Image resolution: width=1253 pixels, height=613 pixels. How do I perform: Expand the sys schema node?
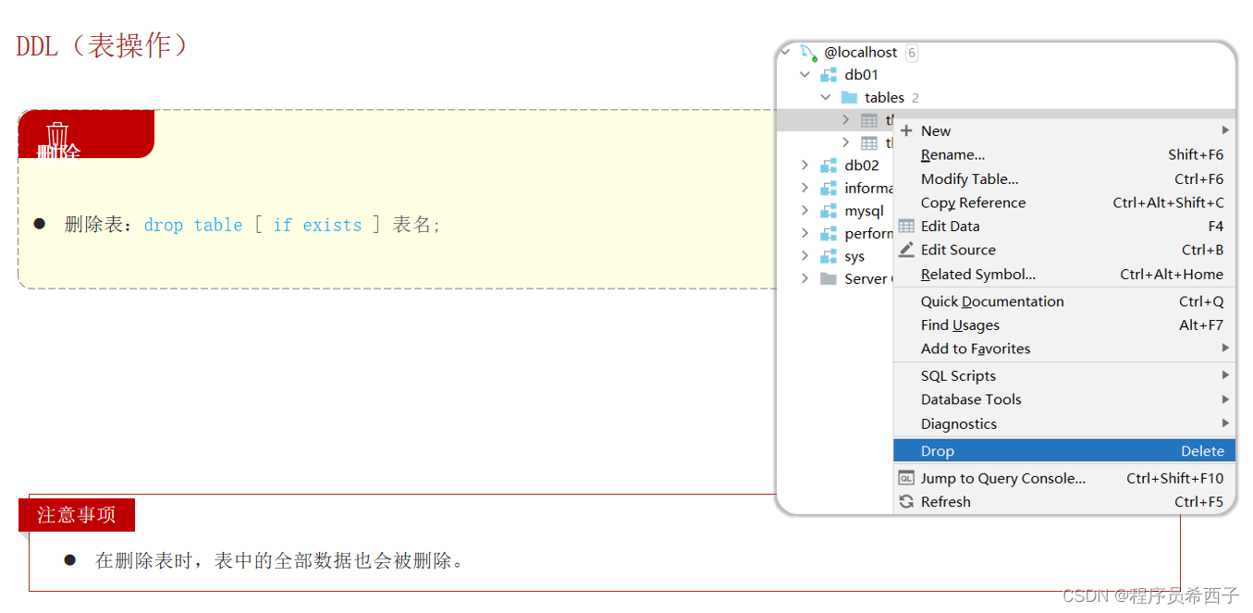click(x=805, y=256)
